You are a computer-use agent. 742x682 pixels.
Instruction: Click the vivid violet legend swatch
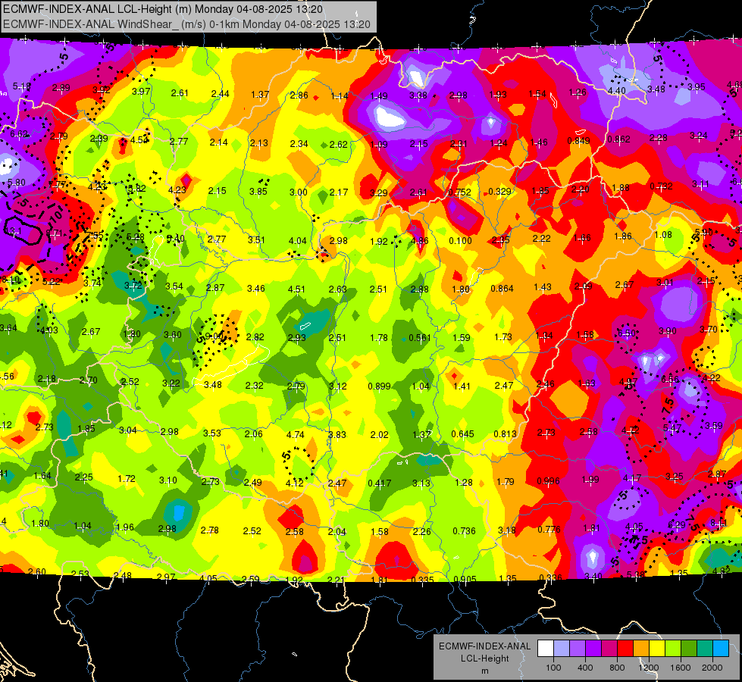[593, 649]
